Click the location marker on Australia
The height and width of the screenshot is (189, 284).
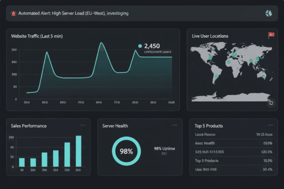[x=263, y=76]
